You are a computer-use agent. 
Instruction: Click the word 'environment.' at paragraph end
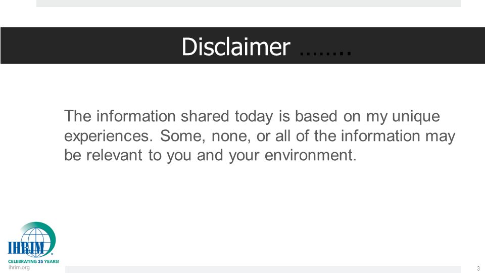(311, 155)
